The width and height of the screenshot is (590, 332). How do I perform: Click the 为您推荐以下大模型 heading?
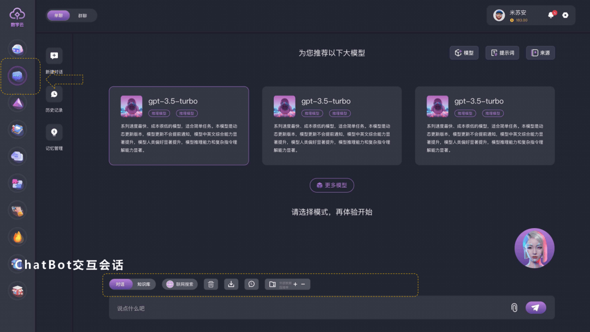coord(332,53)
